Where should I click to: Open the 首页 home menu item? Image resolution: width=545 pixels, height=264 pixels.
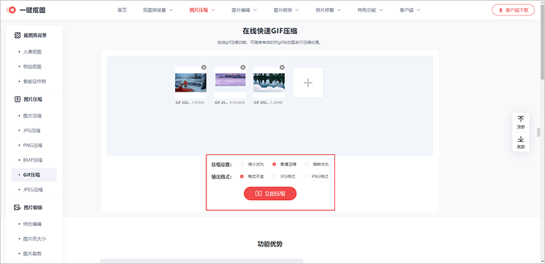(x=122, y=10)
